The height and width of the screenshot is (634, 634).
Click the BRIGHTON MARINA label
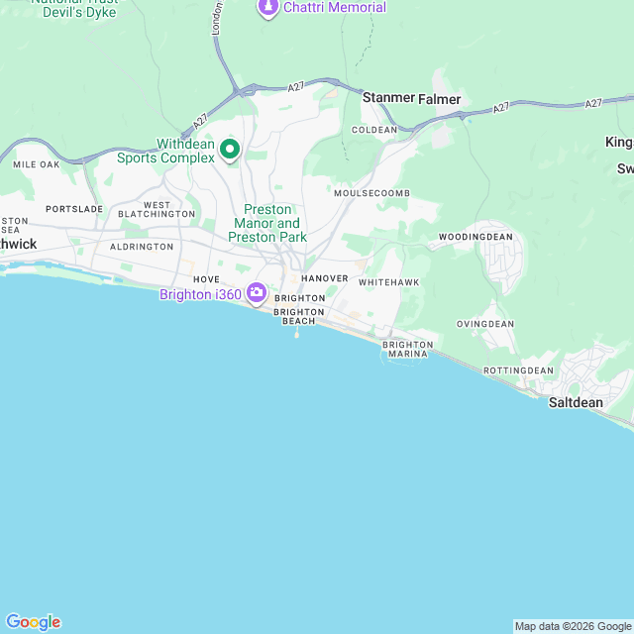(x=408, y=350)
